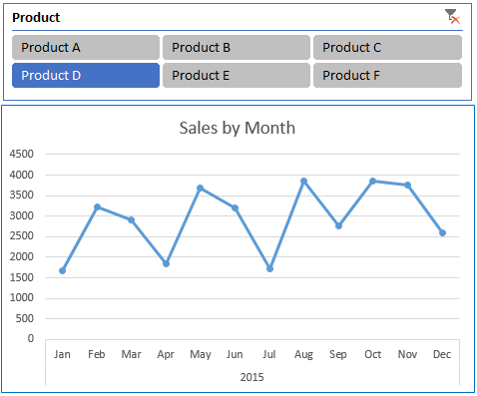The width and height of the screenshot is (477, 396).
Task: Click the Apr month axis label
Action: point(166,355)
